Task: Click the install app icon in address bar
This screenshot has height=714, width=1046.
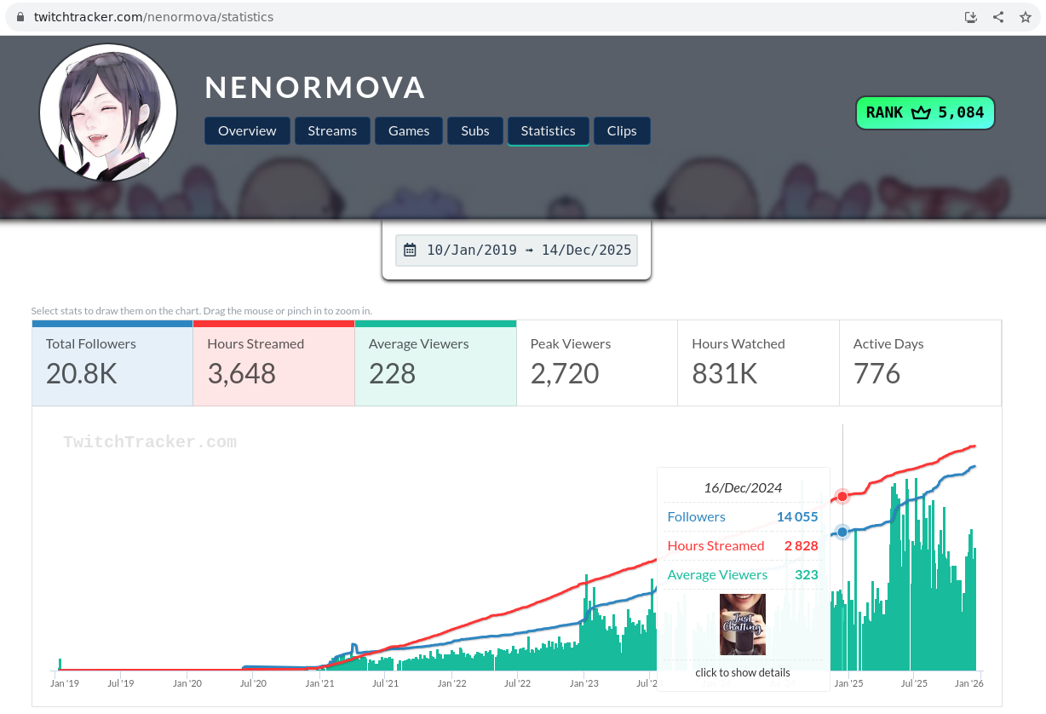Action: tap(970, 17)
